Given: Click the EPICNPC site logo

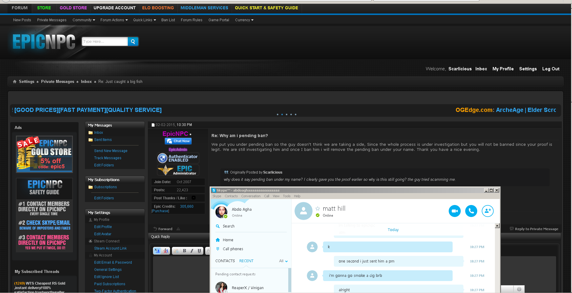Looking at the screenshot, I should pyautogui.click(x=44, y=42).
